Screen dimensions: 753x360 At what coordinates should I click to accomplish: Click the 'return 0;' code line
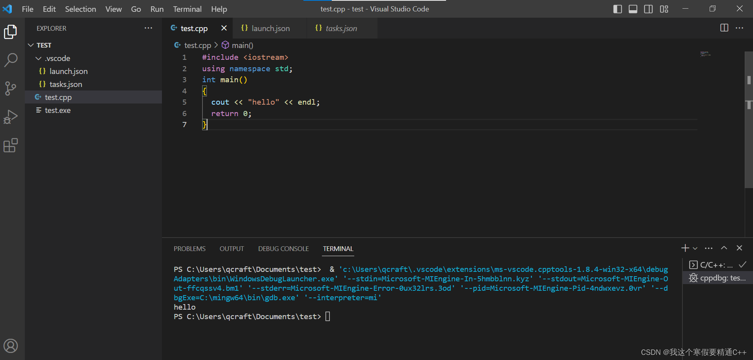coord(231,114)
